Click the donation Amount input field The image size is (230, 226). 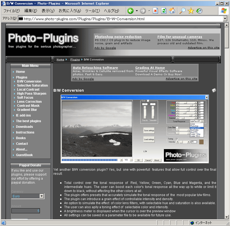(x=26, y=211)
